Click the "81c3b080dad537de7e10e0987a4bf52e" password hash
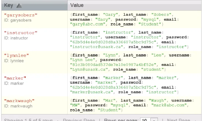The height and width of the screenshot is (121, 202). 113,65
